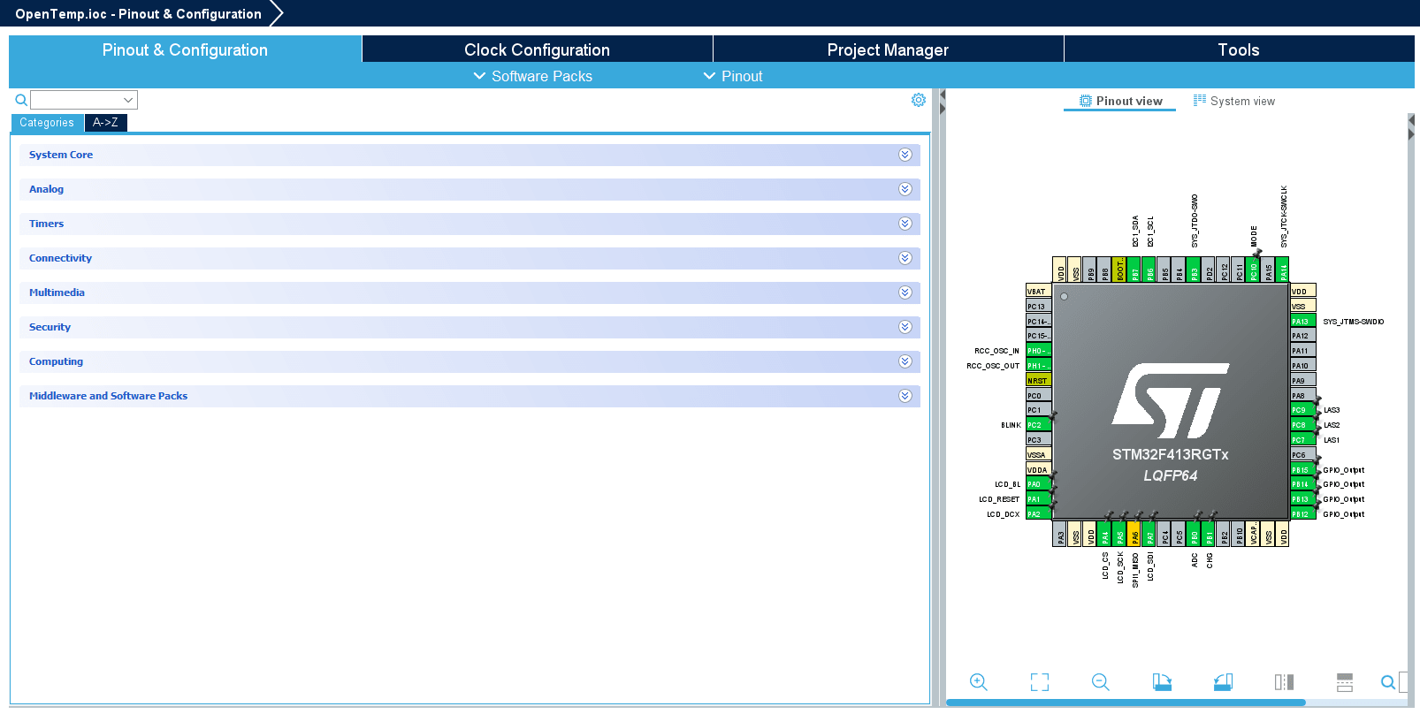Select pin PB7 labeled I2C1_SDA

(x=1134, y=270)
